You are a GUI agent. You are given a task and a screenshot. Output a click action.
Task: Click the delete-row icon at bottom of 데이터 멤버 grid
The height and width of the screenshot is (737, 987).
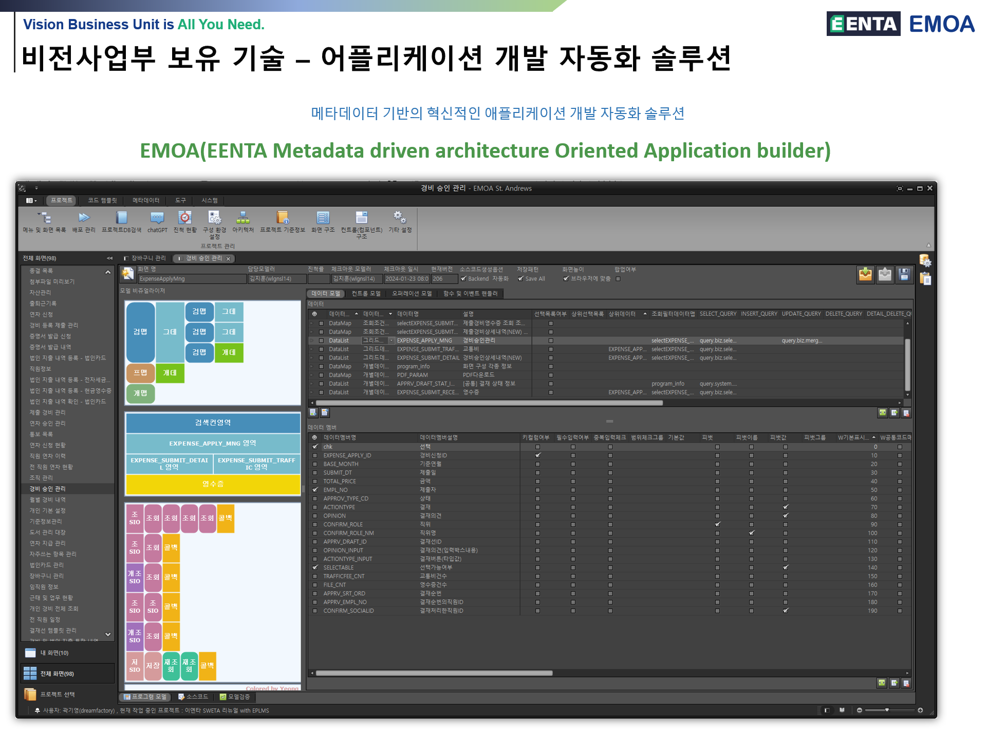pyautogui.click(x=906, y=683)
